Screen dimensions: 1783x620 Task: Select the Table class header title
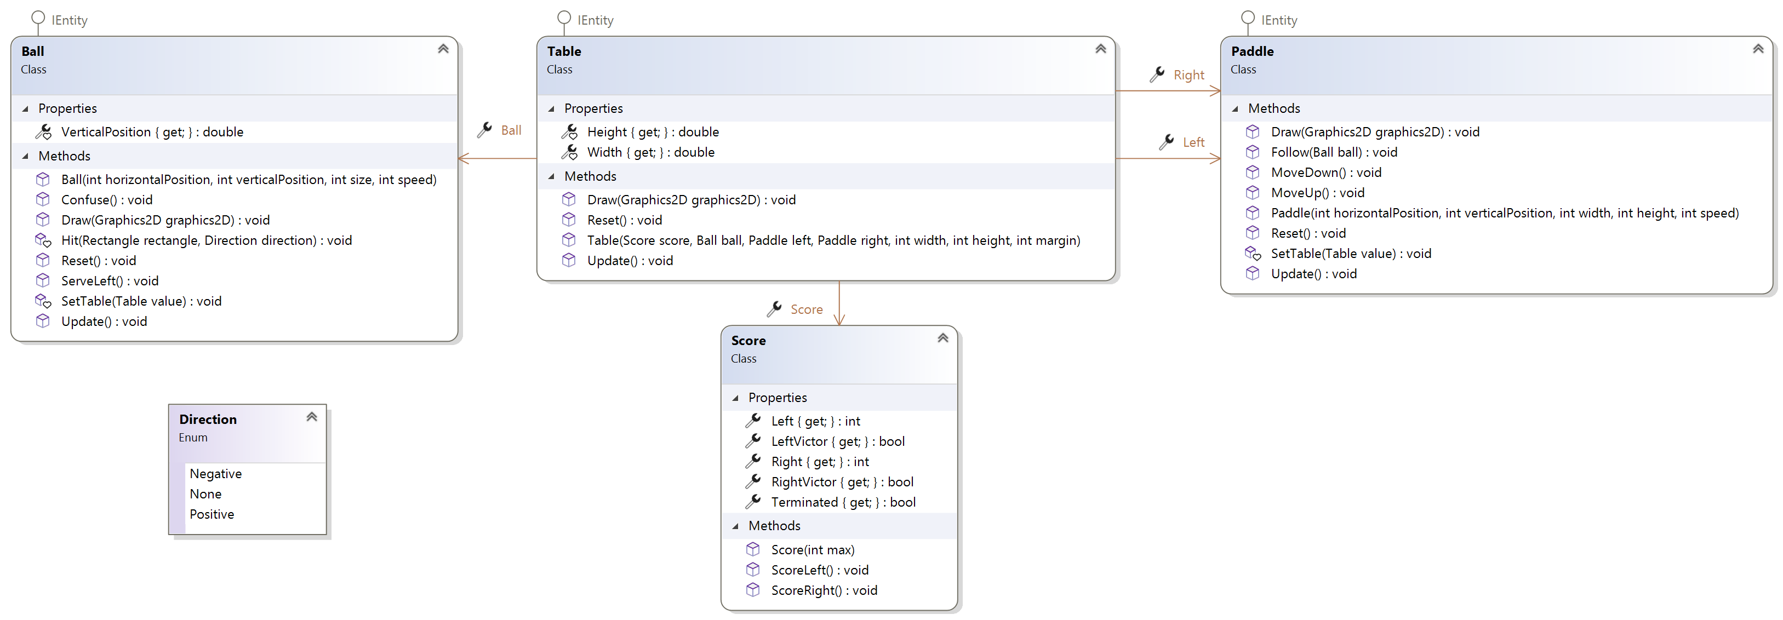(x=563, y=51)
